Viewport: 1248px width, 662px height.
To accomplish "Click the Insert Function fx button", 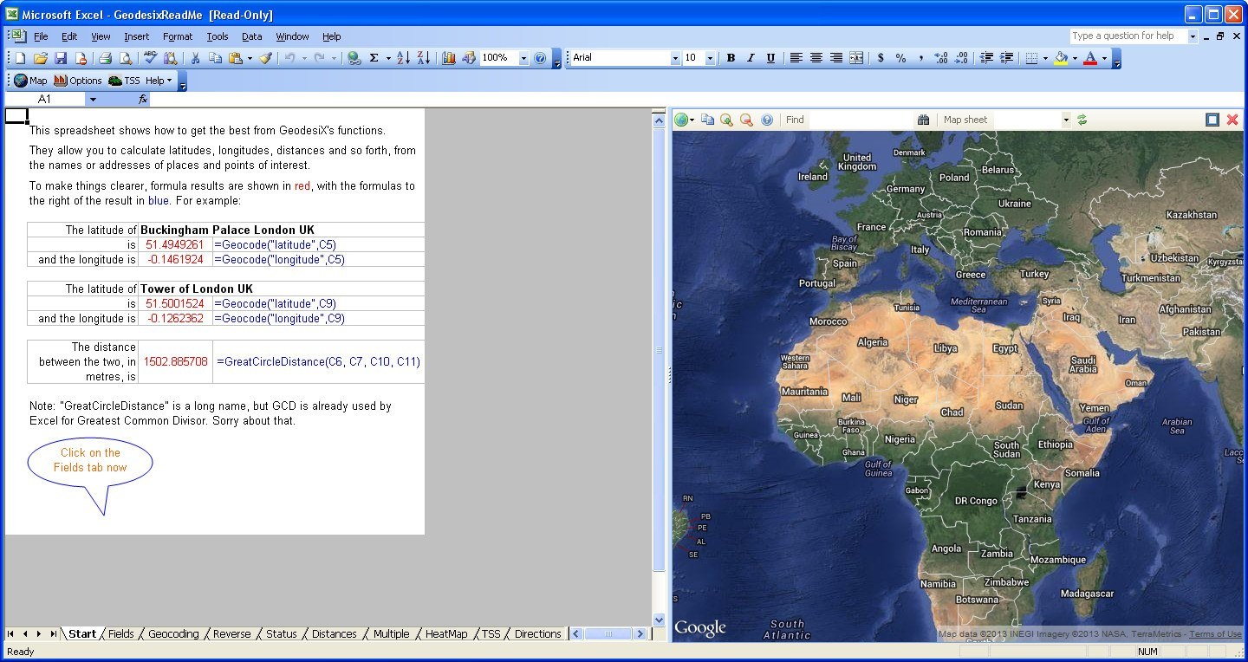I will coord(143,100).
